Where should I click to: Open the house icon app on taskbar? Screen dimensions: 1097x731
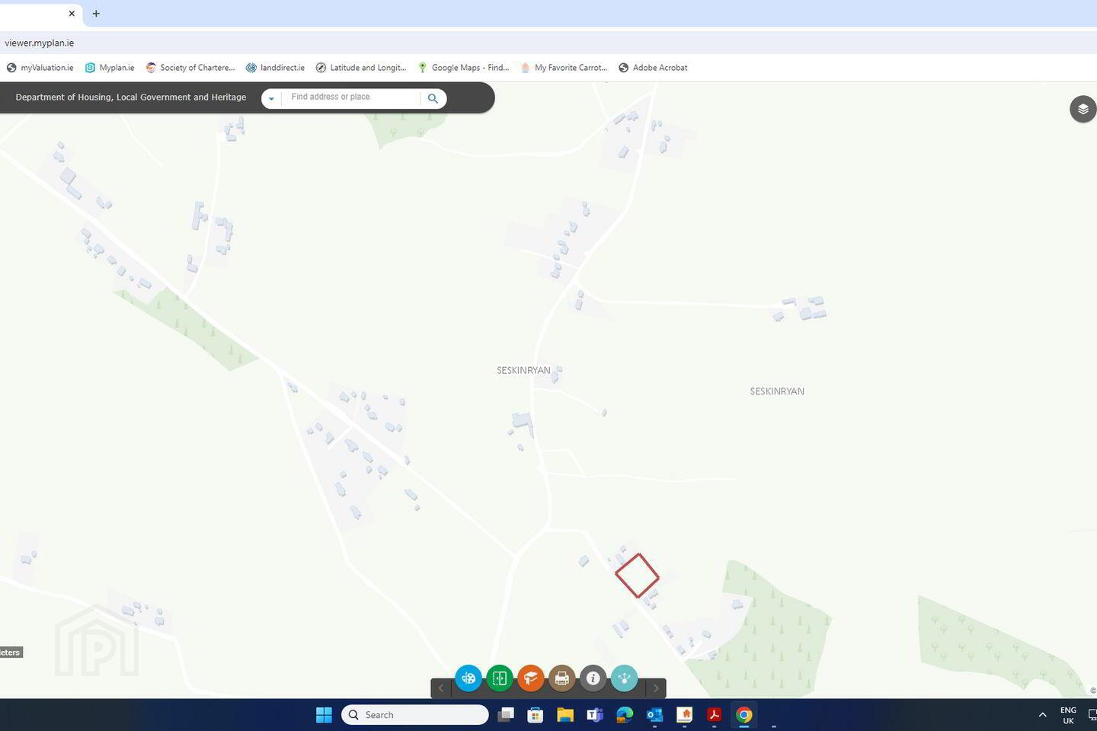684,714
